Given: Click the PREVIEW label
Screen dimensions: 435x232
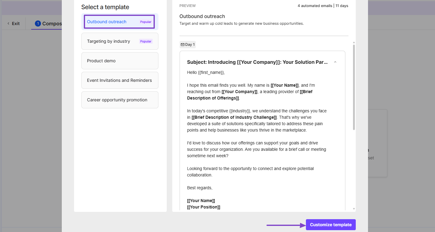Looking at the screenshot, I should pos(188,6).
